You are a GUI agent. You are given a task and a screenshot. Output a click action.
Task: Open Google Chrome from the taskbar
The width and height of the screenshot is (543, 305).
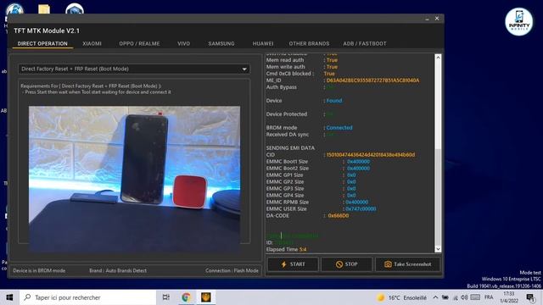click(x=187, y=297)
